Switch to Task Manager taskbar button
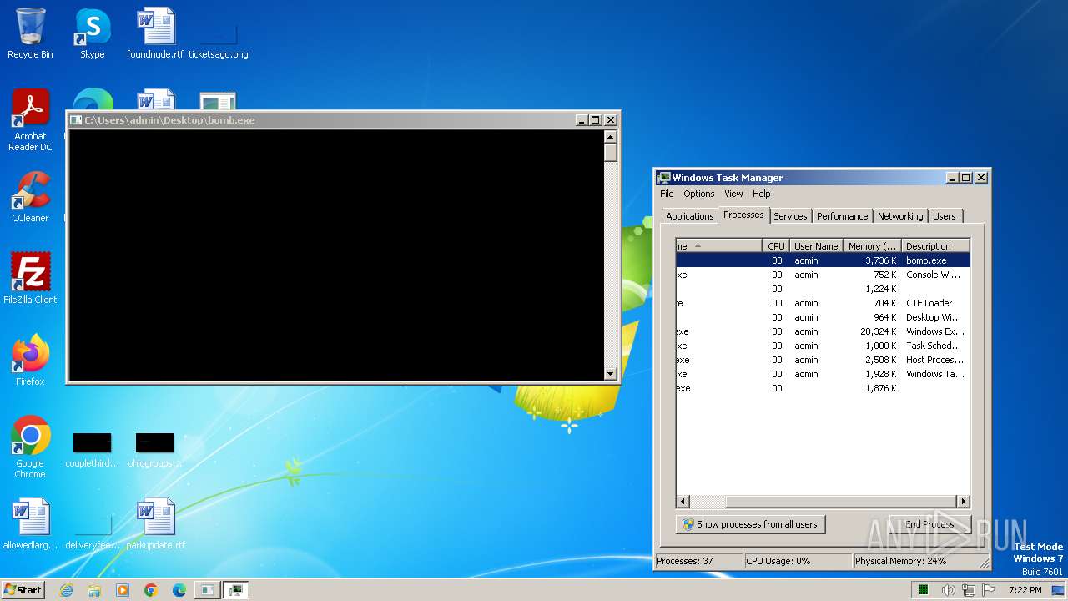 pyautogui.click(x=236, y=590)
